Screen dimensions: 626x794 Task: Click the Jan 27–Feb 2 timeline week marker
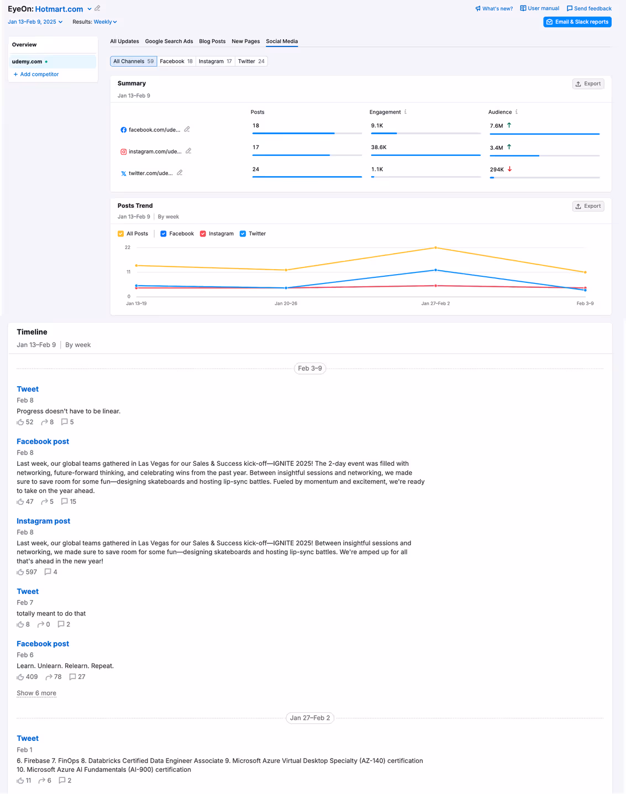coord(310,718)
